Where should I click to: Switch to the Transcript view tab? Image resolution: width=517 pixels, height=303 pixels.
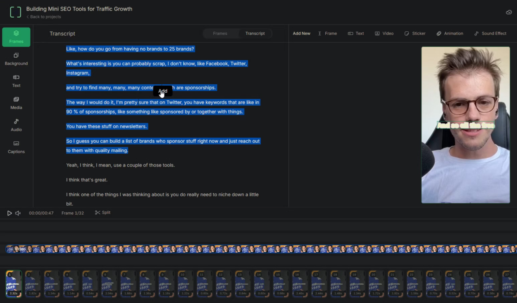click(x=255, y=33)
